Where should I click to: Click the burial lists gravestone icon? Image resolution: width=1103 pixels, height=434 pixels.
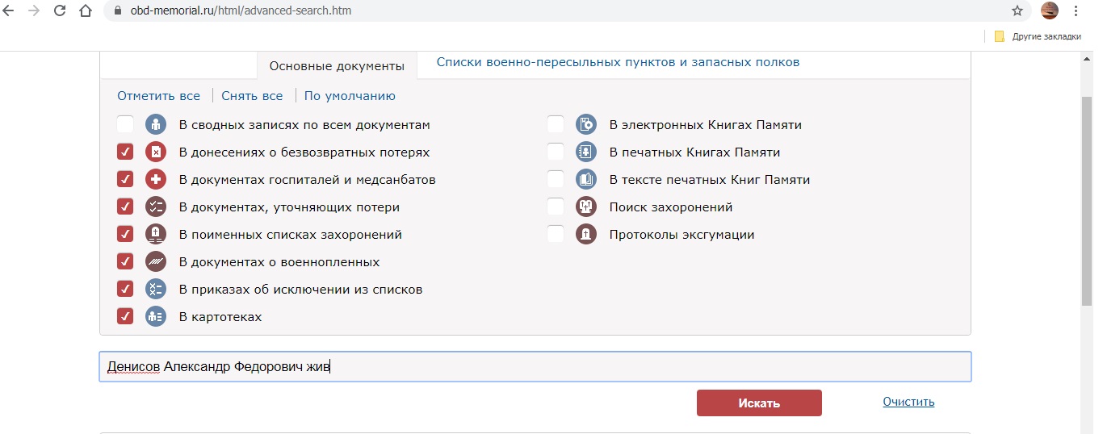tap(155, 235)
